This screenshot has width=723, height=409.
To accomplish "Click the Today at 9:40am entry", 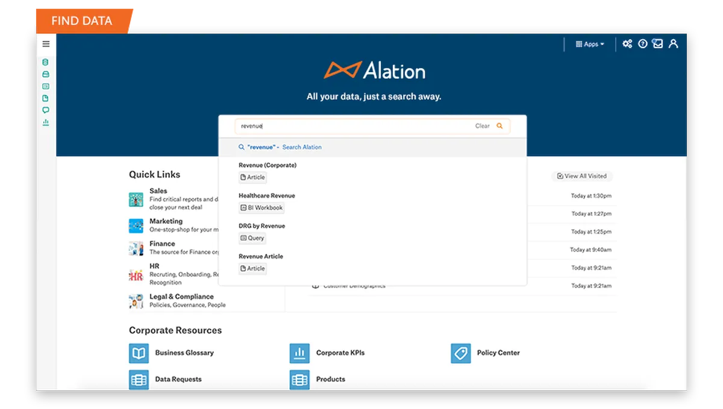I will pyautogui.click(x=591, y=250).
